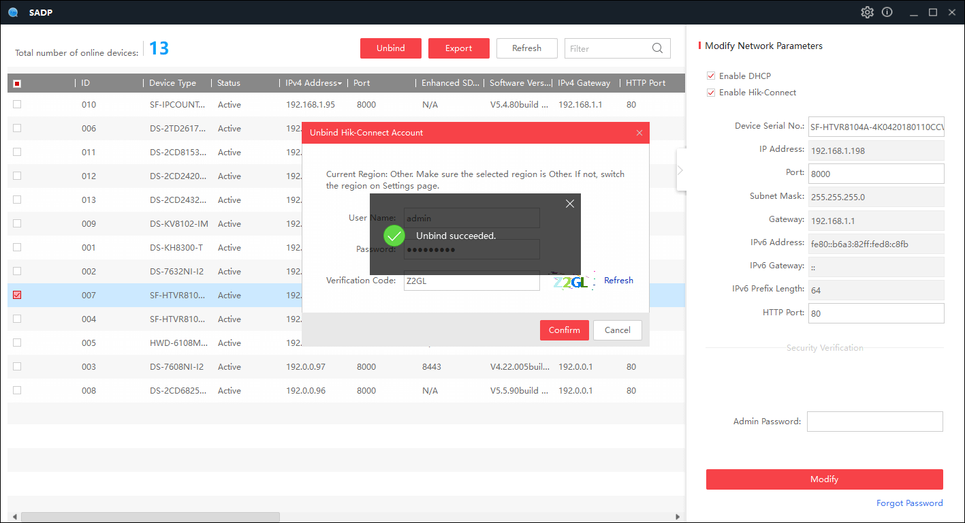Sort by the ID column header

109,83
